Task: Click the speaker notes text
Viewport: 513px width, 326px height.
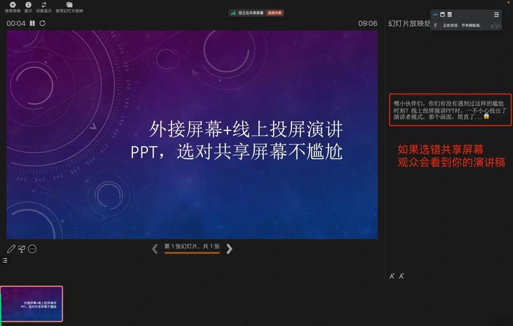Action: point(450,110)
